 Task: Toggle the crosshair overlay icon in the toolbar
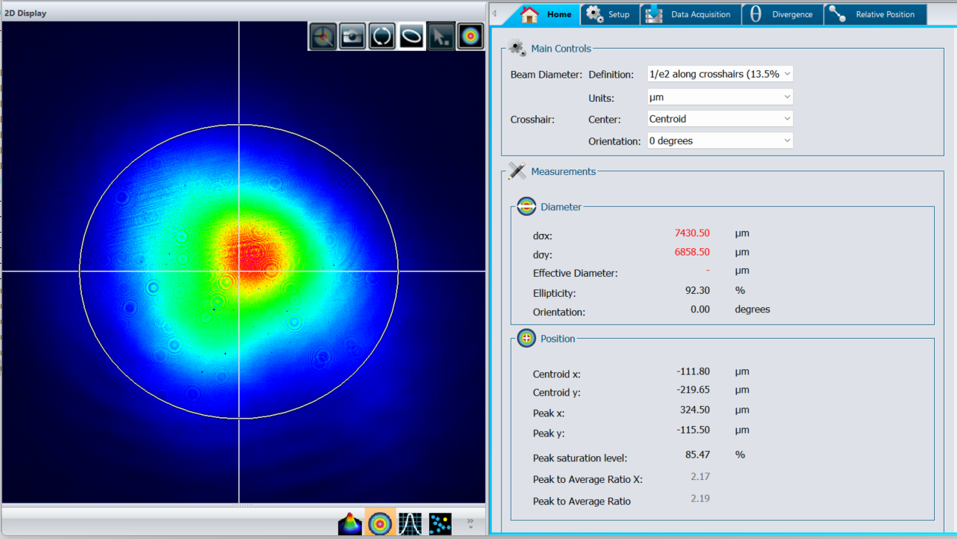point(323,36)
